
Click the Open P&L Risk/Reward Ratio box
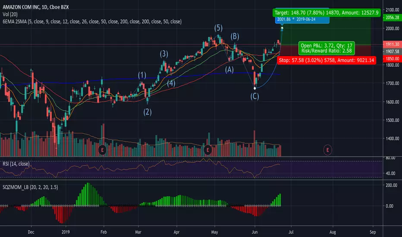[x=327, y=48]
